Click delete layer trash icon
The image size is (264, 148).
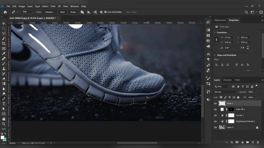coord(258,142)
